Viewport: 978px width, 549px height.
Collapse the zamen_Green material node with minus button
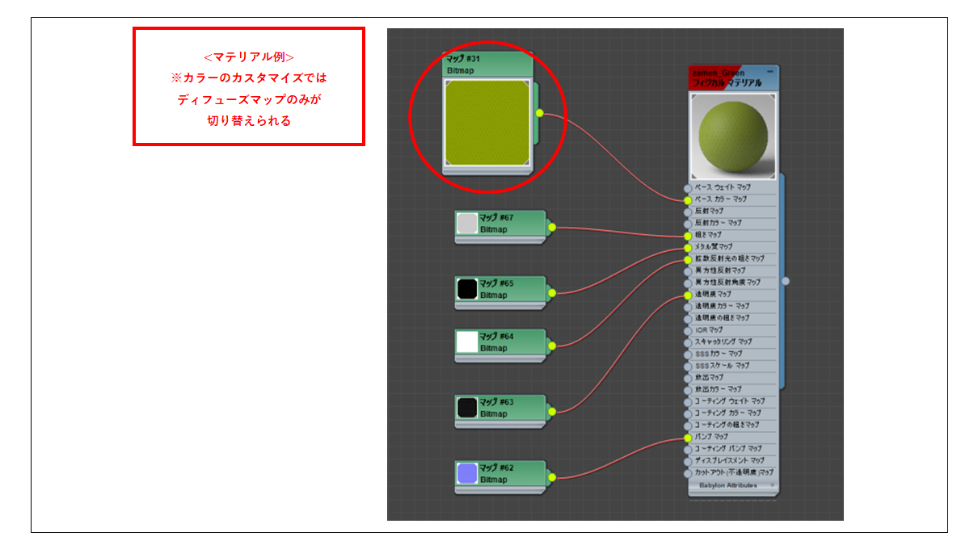[769, 72]
